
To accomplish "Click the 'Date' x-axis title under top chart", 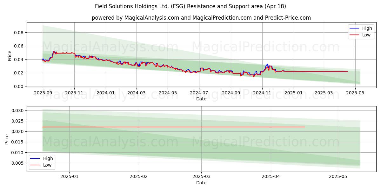I will (x=201, y=99).
